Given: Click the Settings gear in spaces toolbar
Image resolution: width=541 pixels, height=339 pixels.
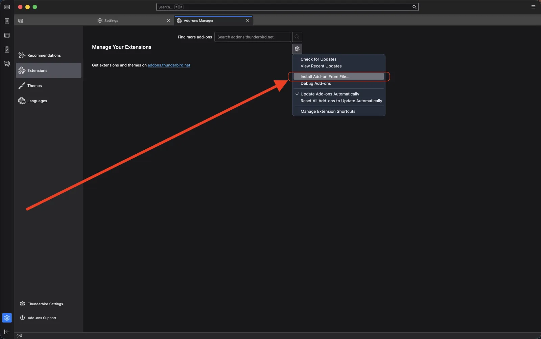Looking at the screenshot, I should point(7,318).
